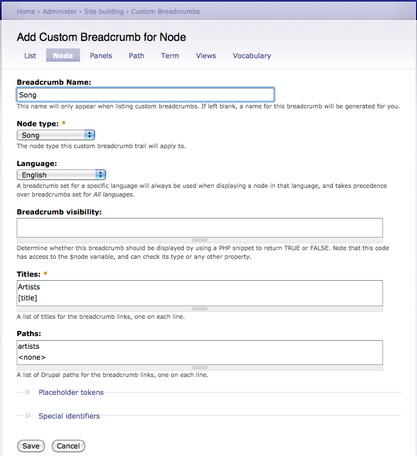Open the Administer breadcrumb link
This screenshot has height=456, width=417.
click(60, 11)
